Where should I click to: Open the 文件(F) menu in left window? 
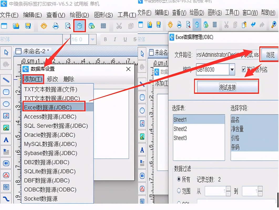point(9,15)
